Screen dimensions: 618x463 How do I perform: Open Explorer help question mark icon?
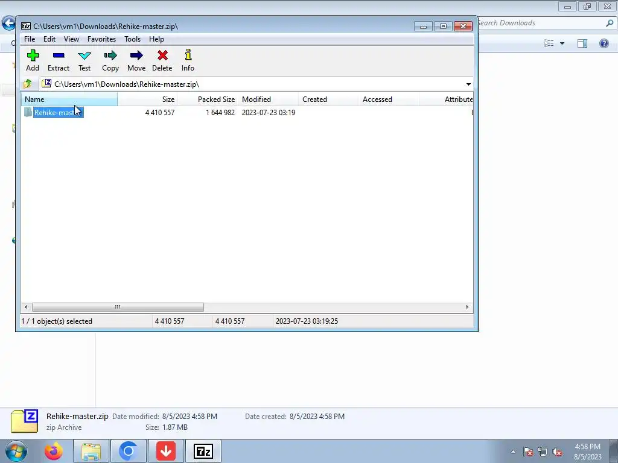point(604,43)
